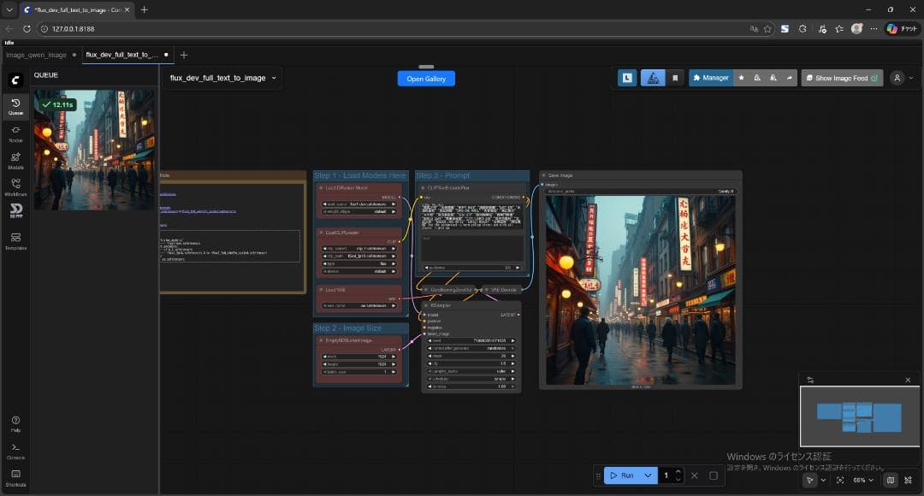Click the generated image thumbnail in the queue
The image size is (924, 496).
coord(94,150)
